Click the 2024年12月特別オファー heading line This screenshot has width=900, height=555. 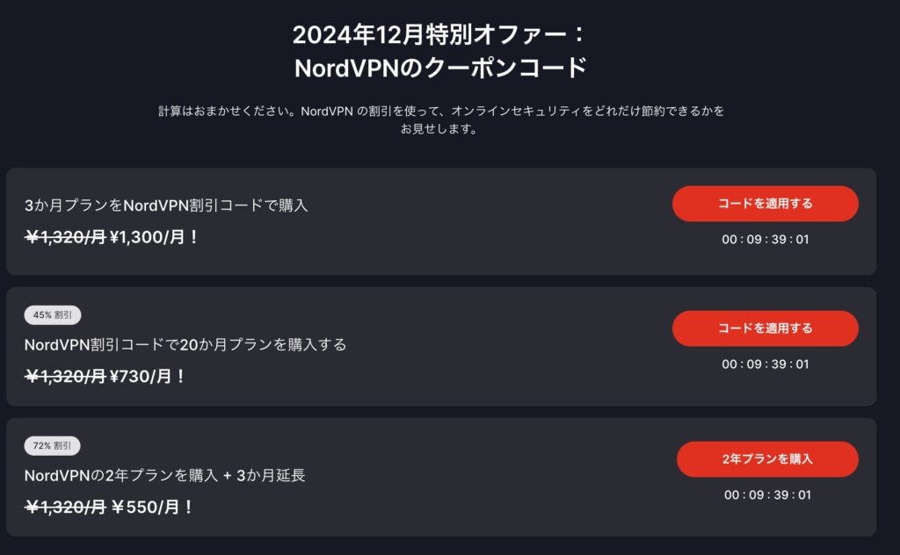tap(439, 35)
